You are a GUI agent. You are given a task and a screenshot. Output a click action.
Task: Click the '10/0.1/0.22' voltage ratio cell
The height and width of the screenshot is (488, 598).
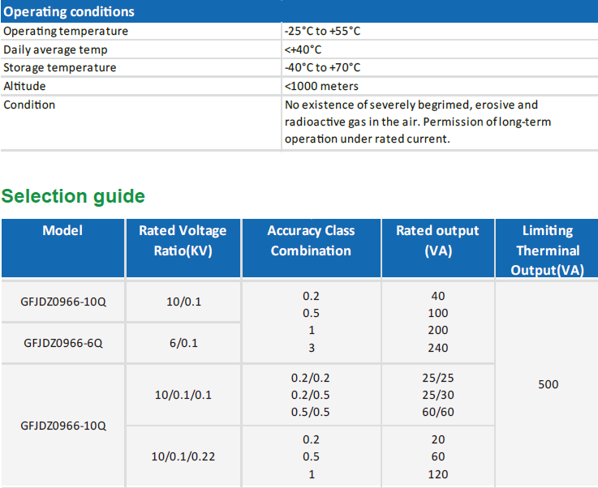pyautogui.click(x=183, y=456)
